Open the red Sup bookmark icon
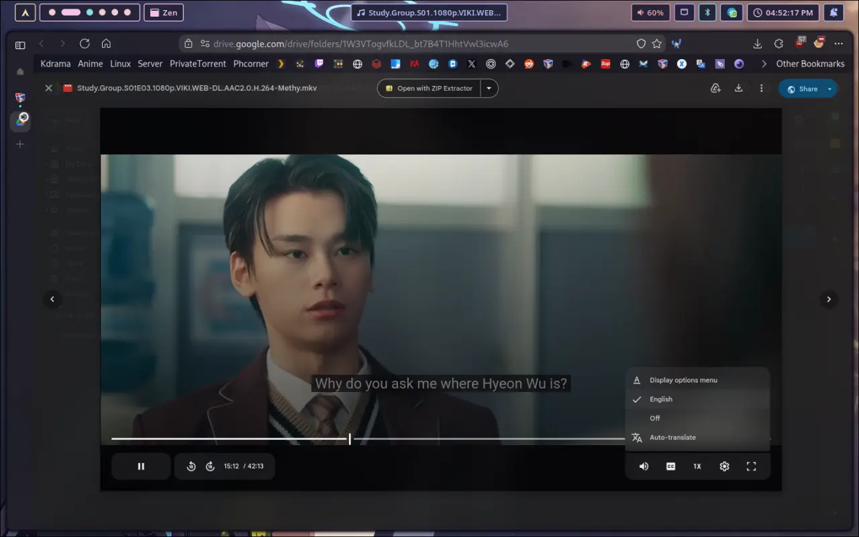The height and width of the screenshot is (537, 859). coord(605,64)
